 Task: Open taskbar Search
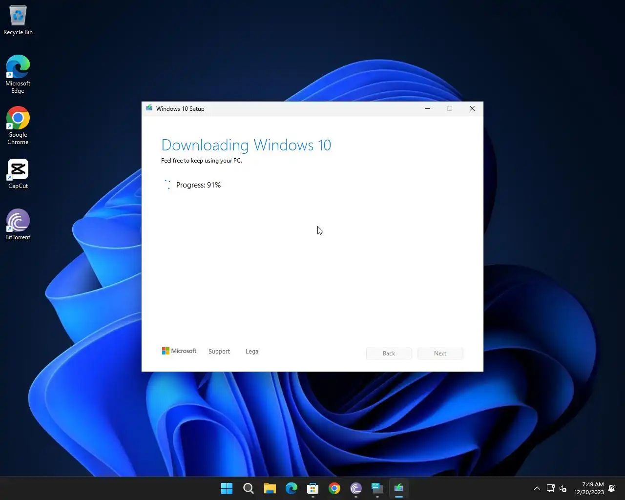(248, 488)
